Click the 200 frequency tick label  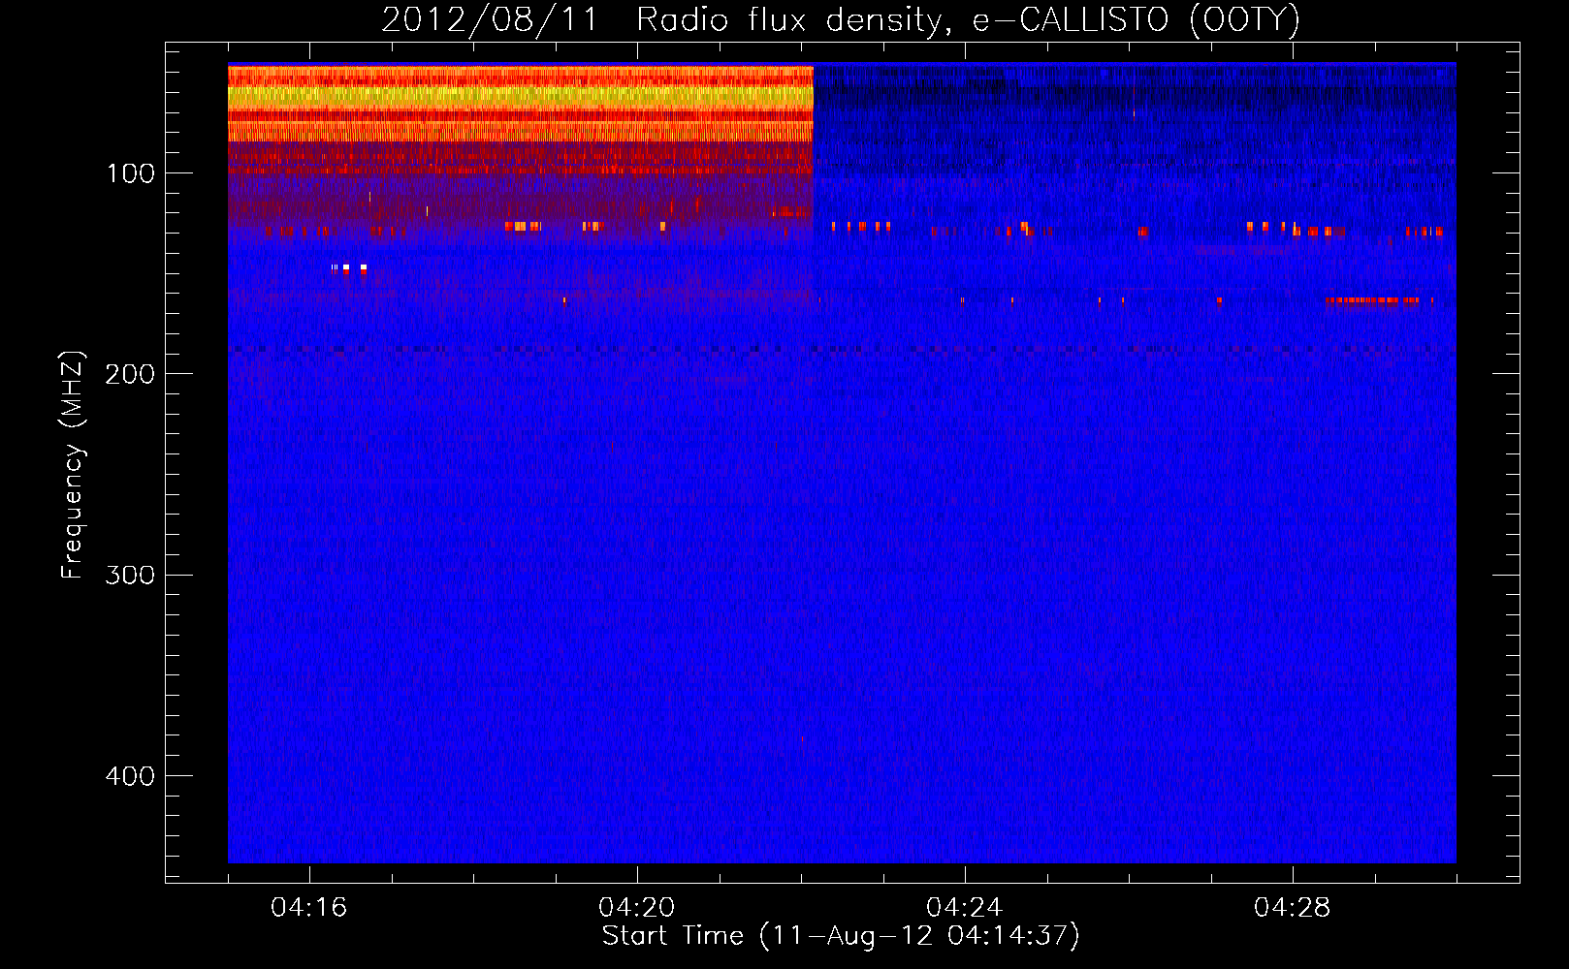[x=129, y=374]
